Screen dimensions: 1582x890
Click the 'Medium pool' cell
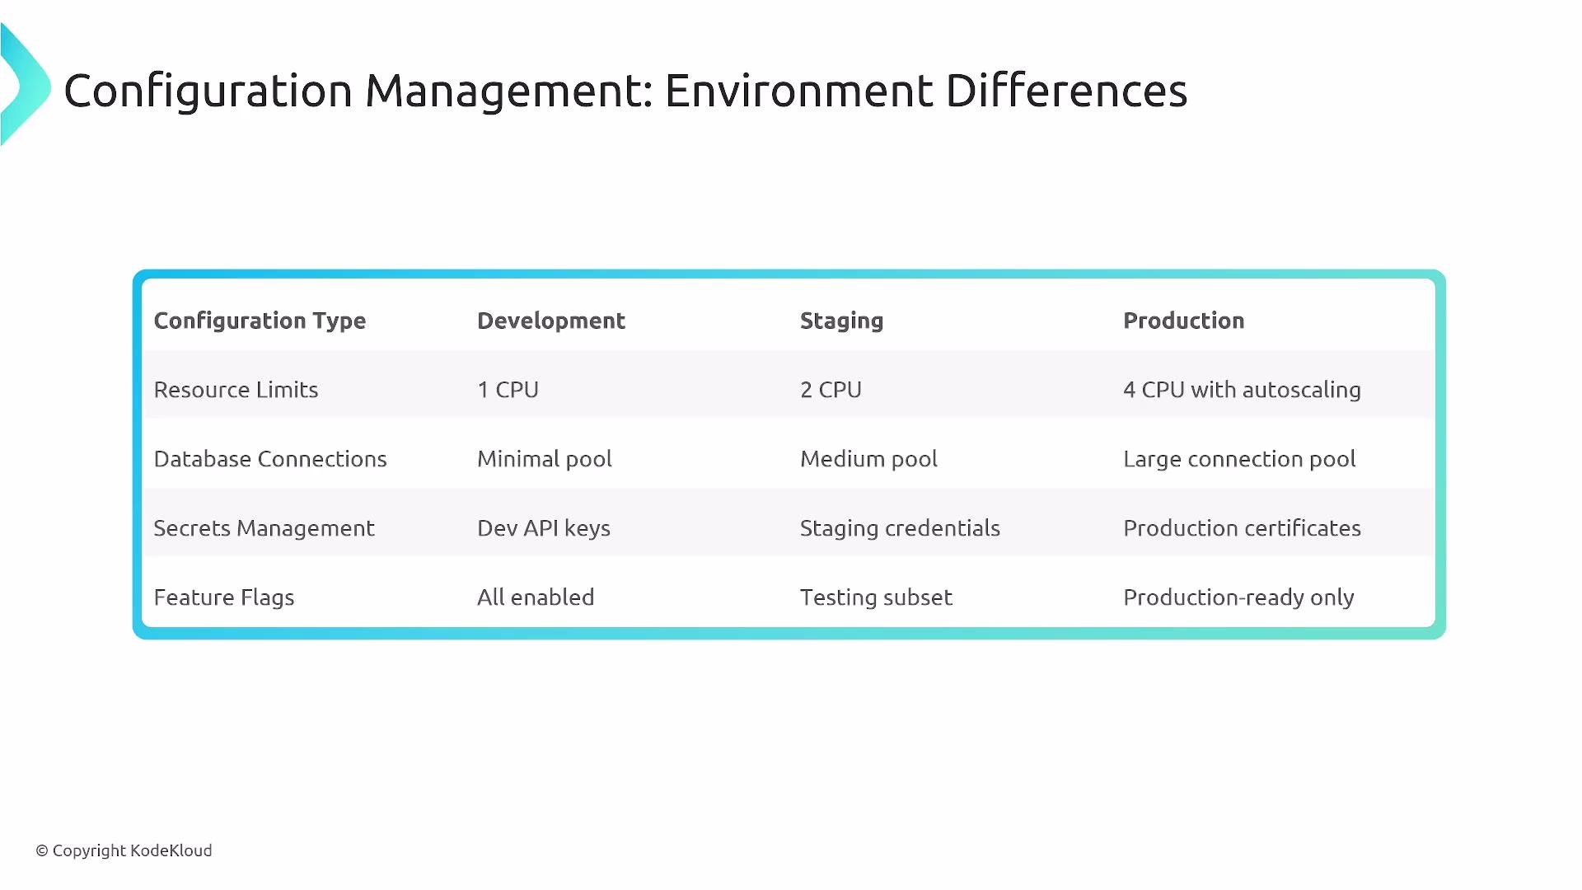pyautogui.click(x=868, y=459)
